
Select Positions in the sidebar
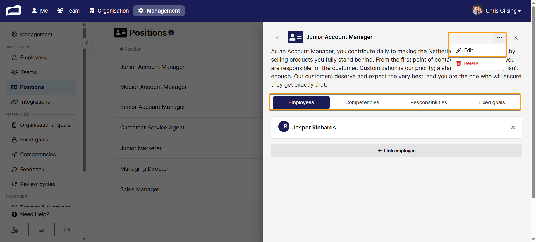coord(41,87)
